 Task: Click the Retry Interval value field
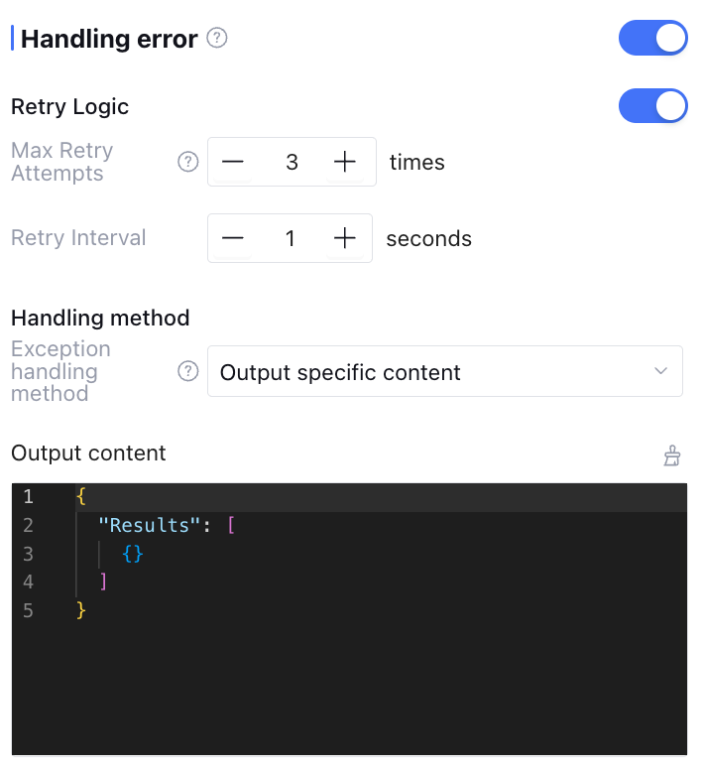point(290,238)
